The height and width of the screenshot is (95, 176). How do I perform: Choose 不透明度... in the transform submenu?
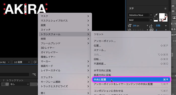coord(131,64)
